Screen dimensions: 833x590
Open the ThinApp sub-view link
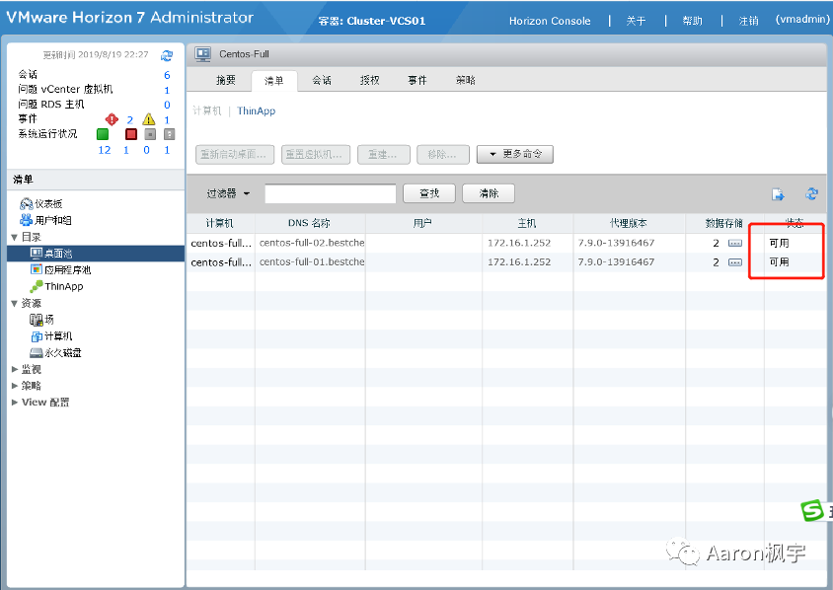pos(256,111)
